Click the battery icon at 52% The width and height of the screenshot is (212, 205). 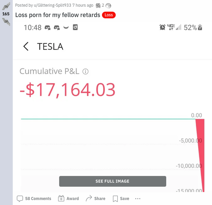click(200, 27)
